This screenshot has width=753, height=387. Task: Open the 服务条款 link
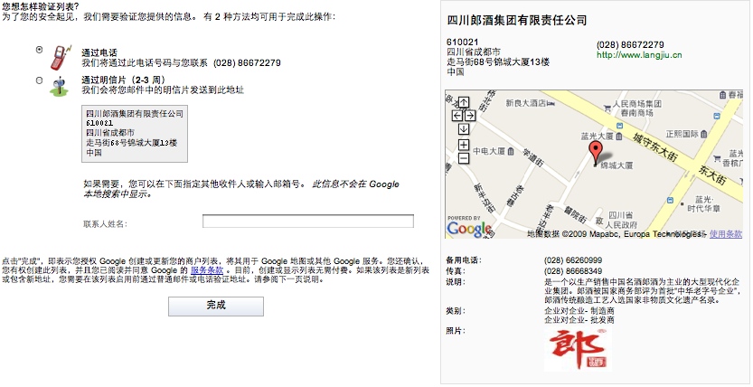click(x=206, y=269)
